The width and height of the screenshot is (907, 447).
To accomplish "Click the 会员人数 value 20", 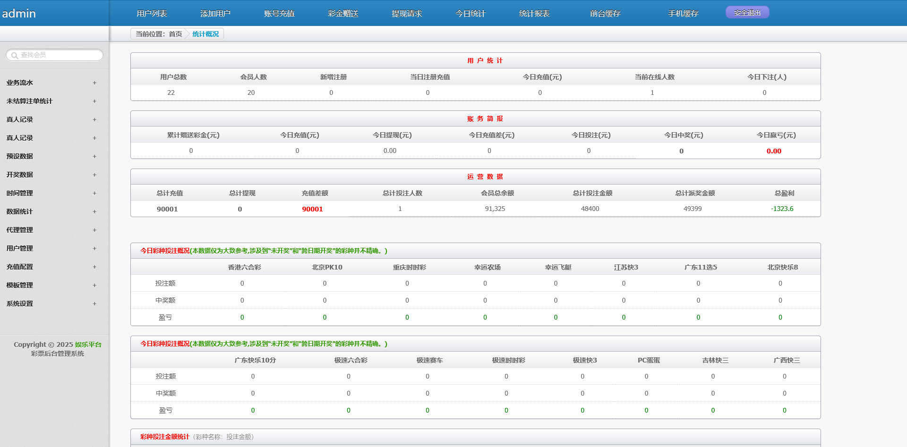I will pos(251,93).
